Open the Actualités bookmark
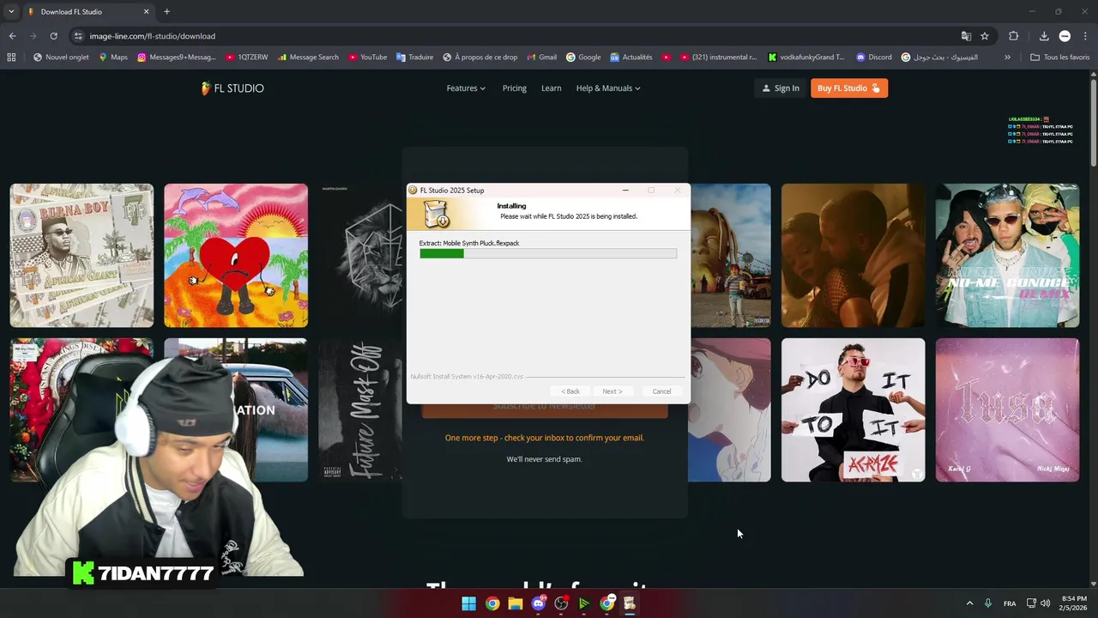The height and width of the screenshot is (618, 1098). click(x=631, y=58)
